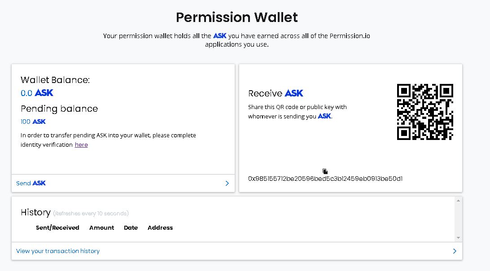Viewport: 490px width, 271px height.
Task: Click the ASK logo beside pending 100
Action: (x=39, y=122)
